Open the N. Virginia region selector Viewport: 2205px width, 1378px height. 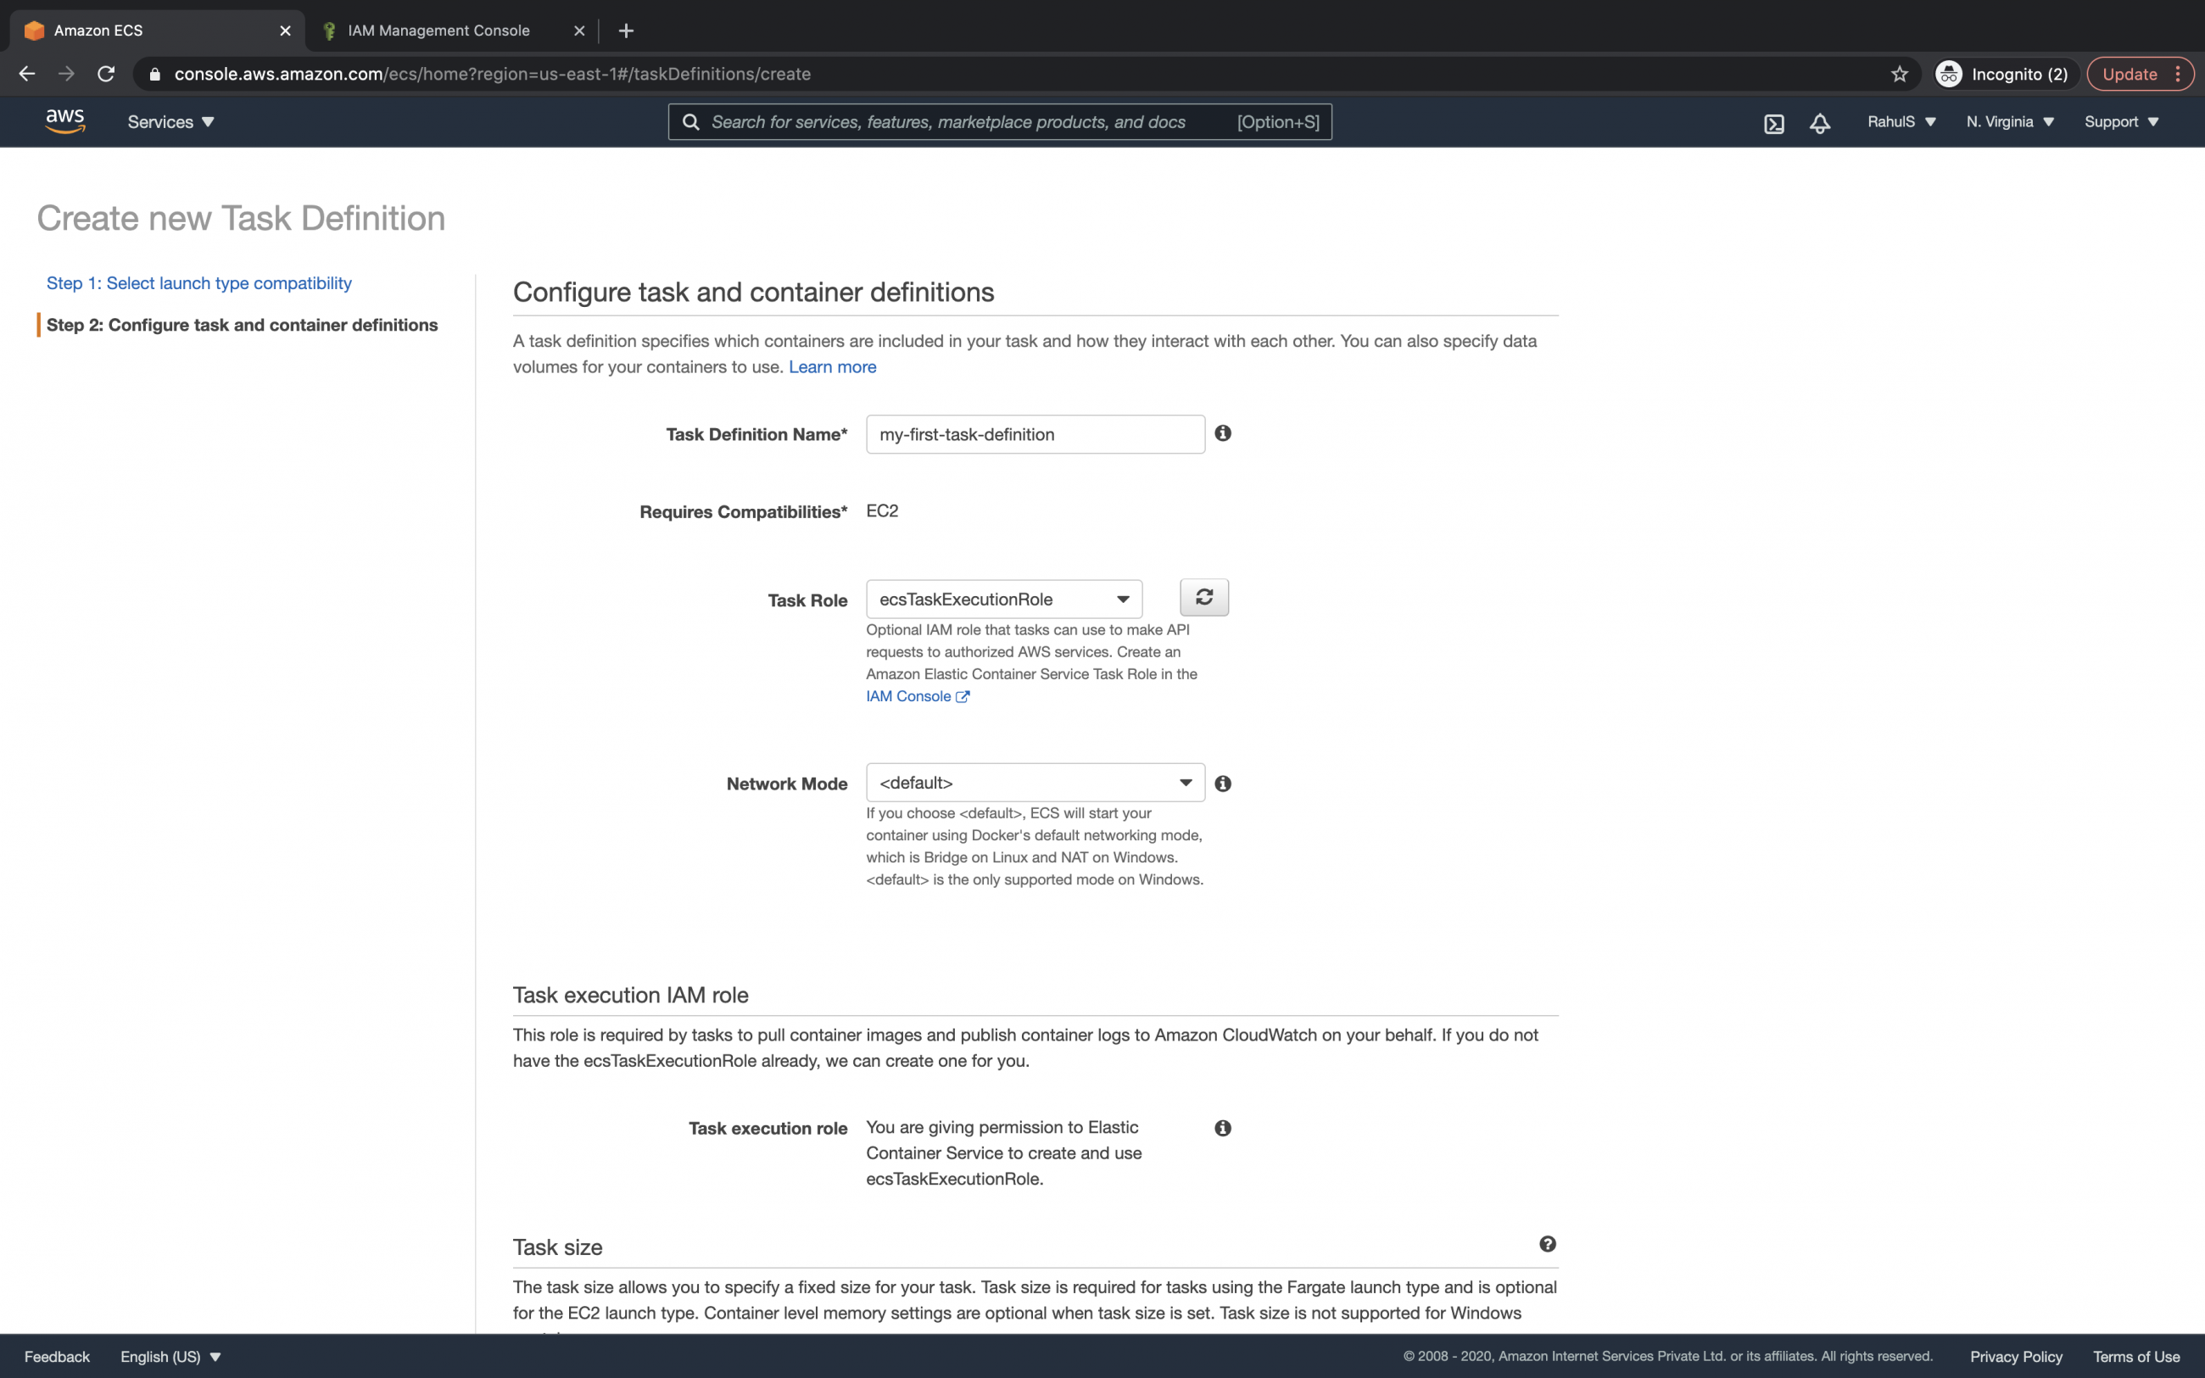(x=2008, y=121)
